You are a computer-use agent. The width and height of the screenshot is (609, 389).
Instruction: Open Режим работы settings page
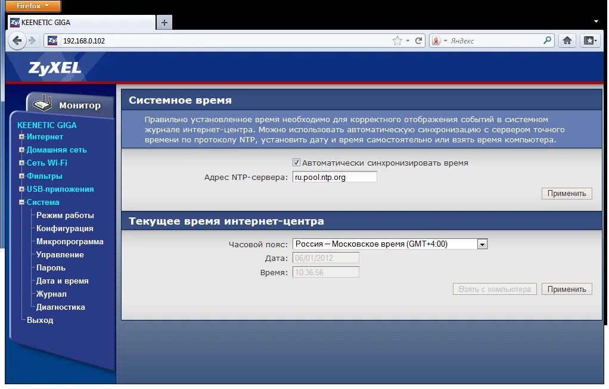66,216
